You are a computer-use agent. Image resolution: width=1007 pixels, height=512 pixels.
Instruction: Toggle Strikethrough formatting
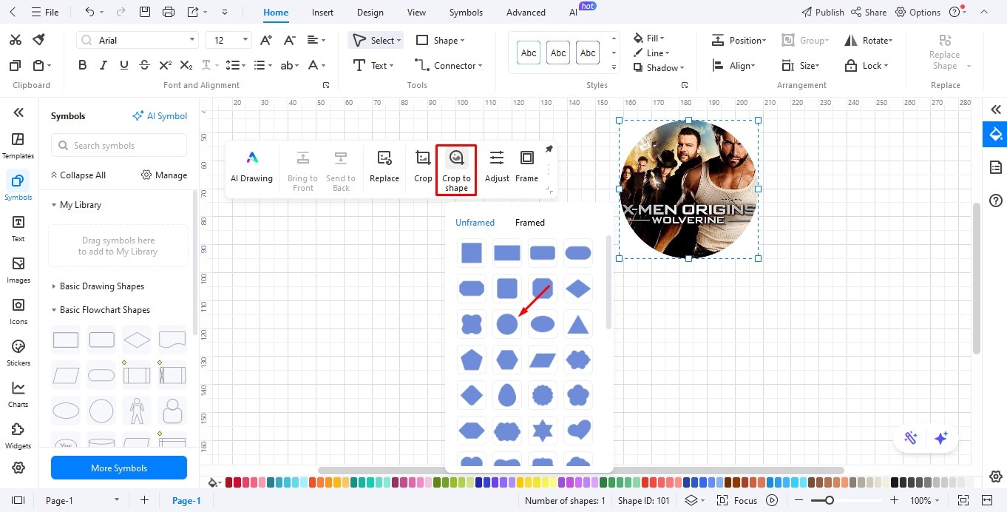tap(144, 65)
